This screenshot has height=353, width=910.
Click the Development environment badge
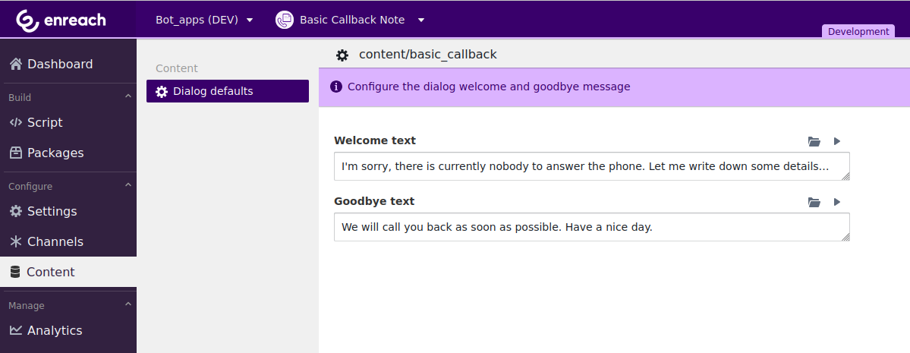(858, 31)
